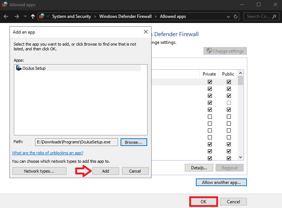This screenshot has width=282, height=208.
Task: Click the search magnifier icon
Action: point(274,16)
